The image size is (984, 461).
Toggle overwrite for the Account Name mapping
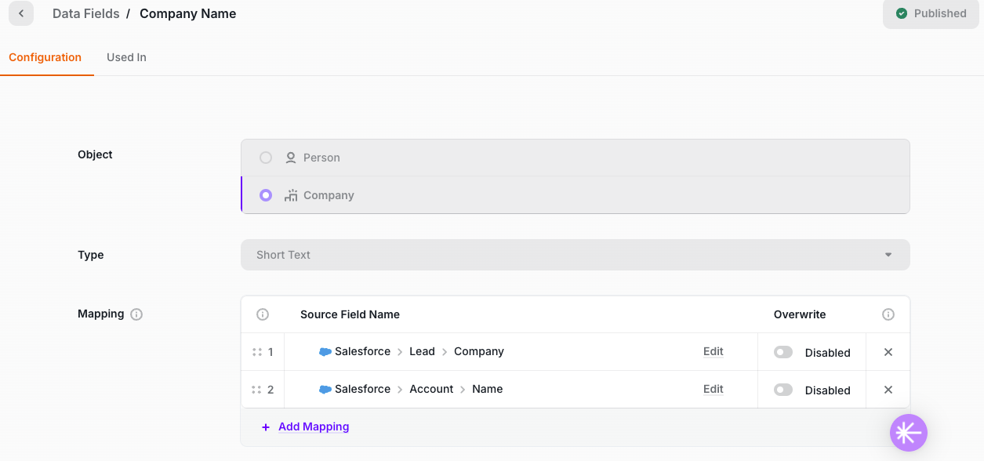(x=783, y=390)
